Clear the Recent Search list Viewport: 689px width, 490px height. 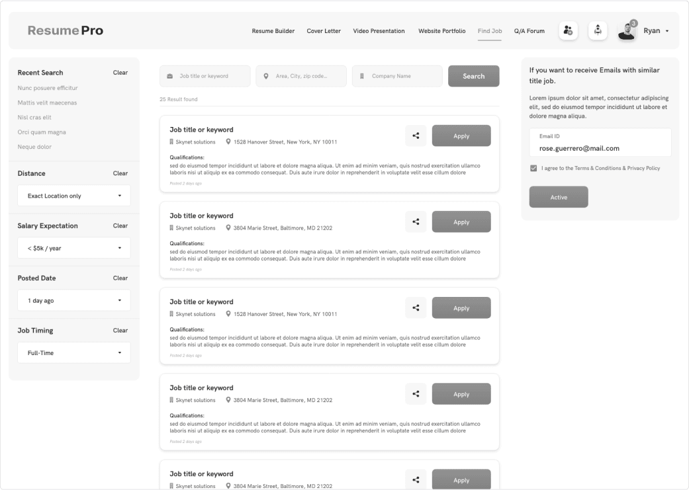pyautogui.click(x=120, y=72)
